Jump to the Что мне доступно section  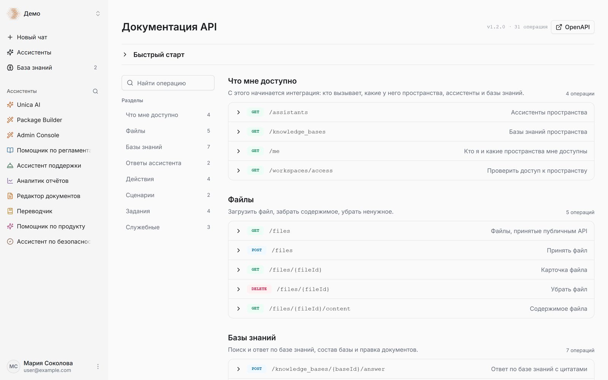click(x=168, y=115)
